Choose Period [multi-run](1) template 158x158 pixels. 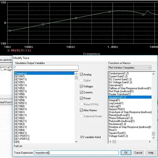point(119,115)
